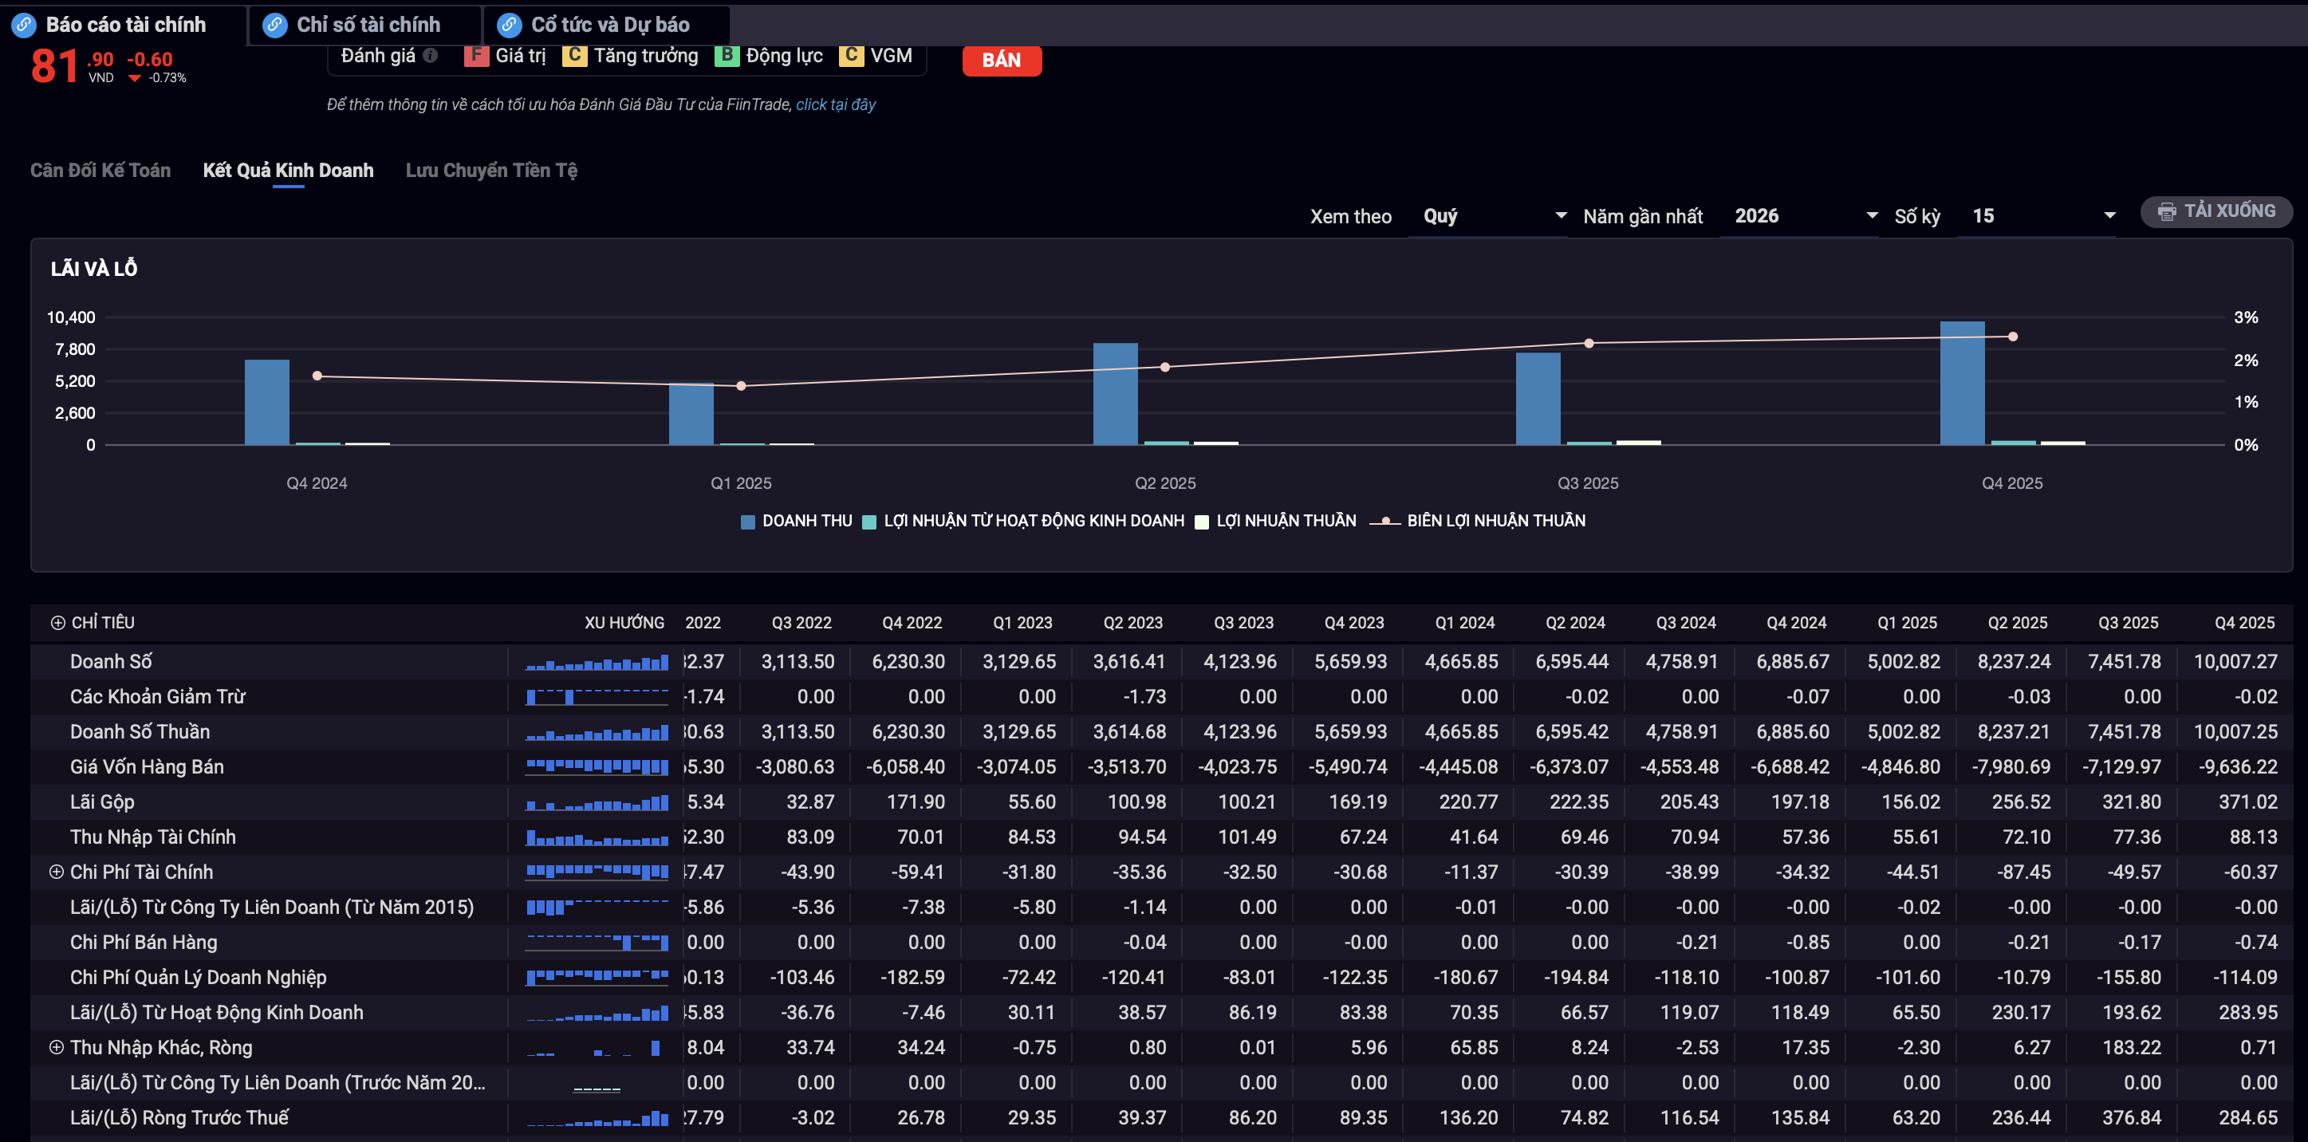
Task: Click link icon on Báo cáo tài chính tab
Action: 24,25
